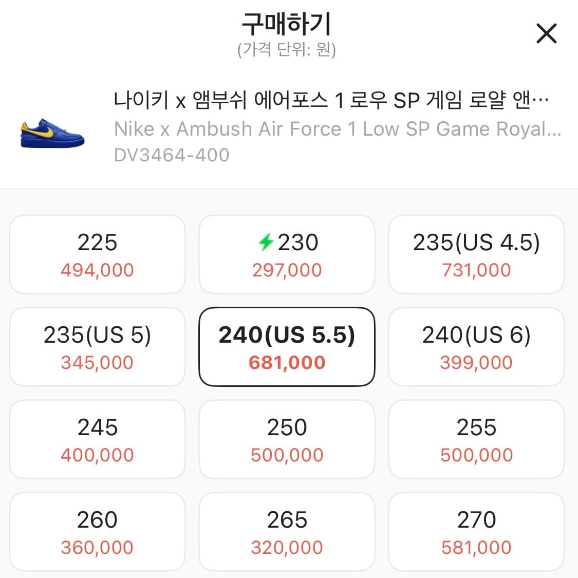Select size 250 priced 500,000

point(287,439)
